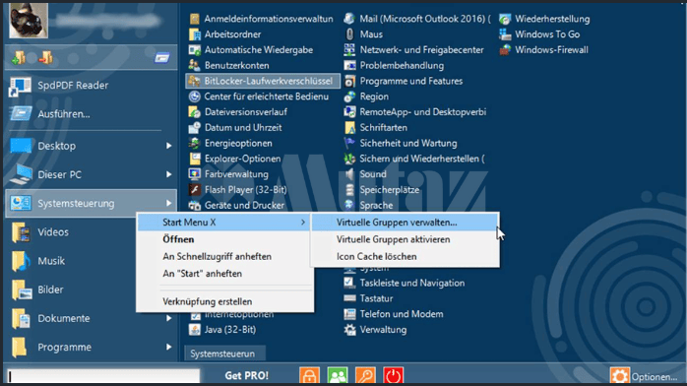Expand the Desktop submenu arrow
Screen dimensions: 687x386
click(168, 146)
